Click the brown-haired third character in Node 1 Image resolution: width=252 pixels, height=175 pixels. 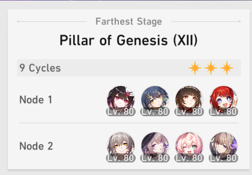pos(189,100)
